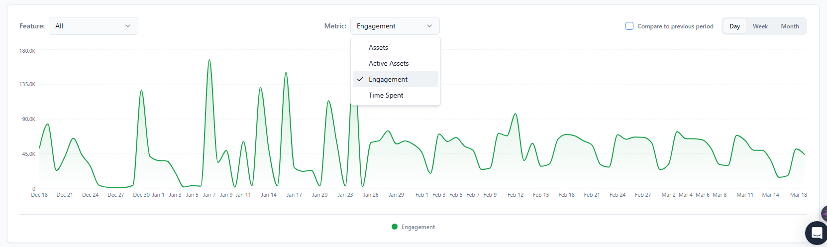827x247 pixels.
Task: Click the Feb 12 axis date label
Action: point(516,195)
